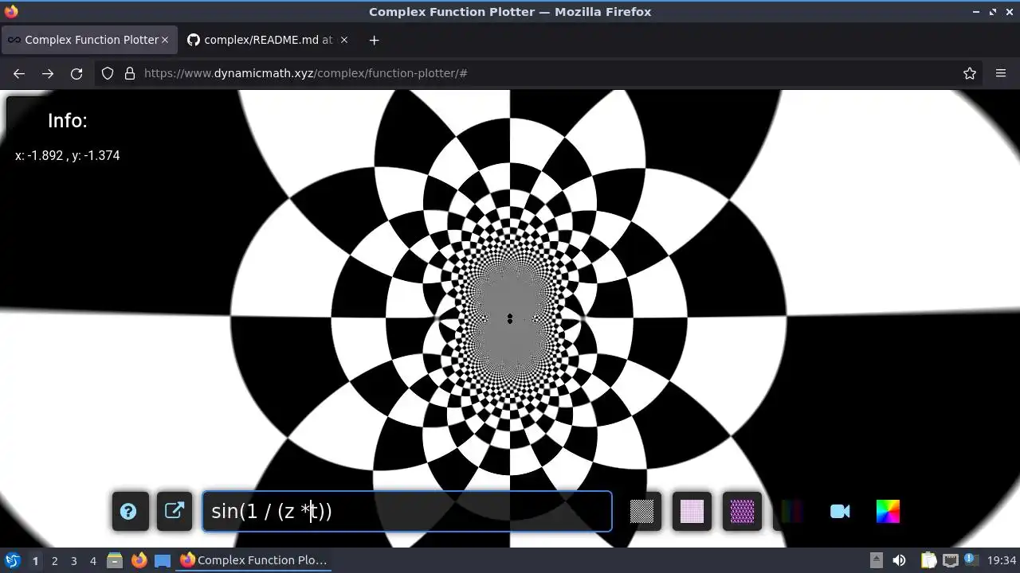Open the notification tray icon with blue badge
Image resolution: width=1020 pixels, height=573 pixels.
click(x=971, y=560)
